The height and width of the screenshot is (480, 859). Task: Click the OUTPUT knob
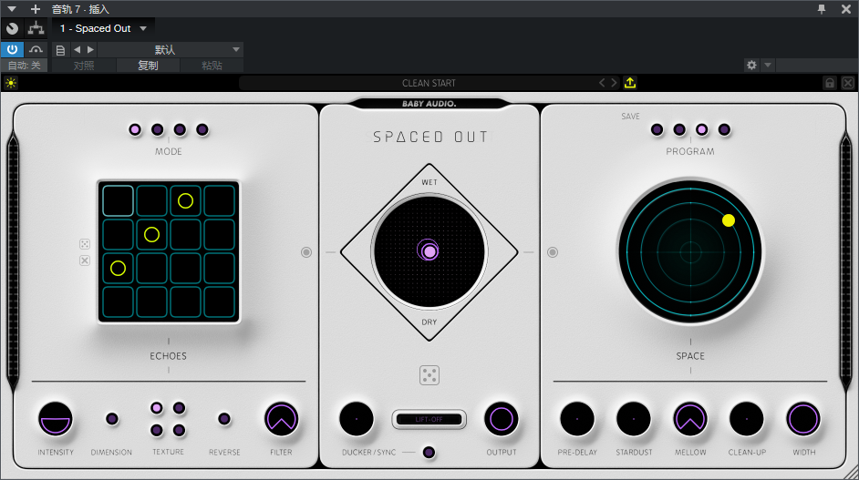click(502, 419)
